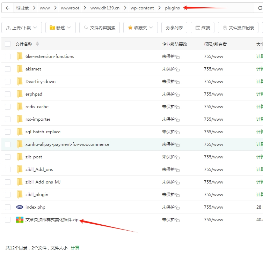Click the 文件操作记录 button
Viewport: 263px width, 255px height.
pyautogui.click(x=238, y=28)
